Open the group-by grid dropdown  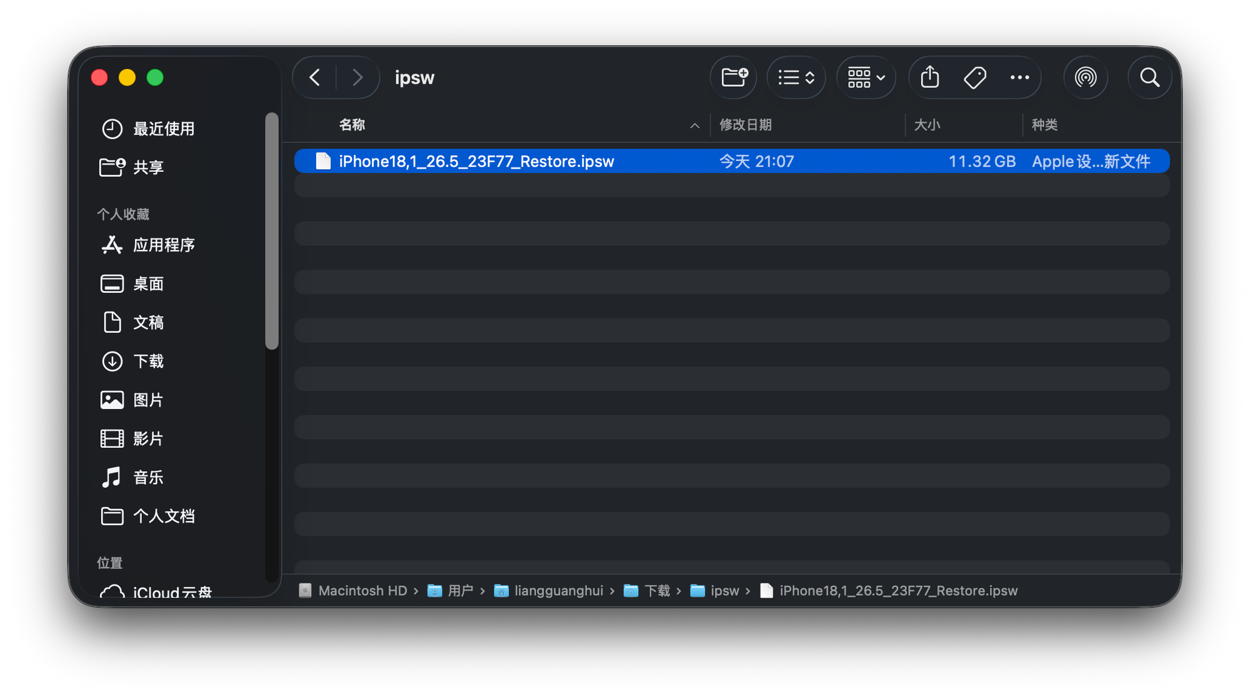(x=866, y=77)
